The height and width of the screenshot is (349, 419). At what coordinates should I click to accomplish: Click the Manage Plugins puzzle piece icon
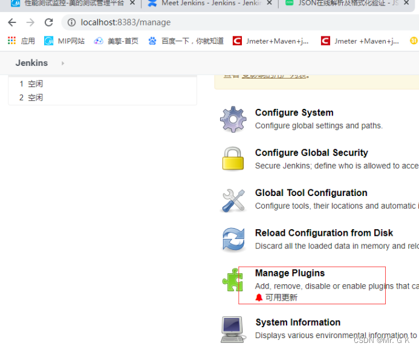click(x=233, y=280)
